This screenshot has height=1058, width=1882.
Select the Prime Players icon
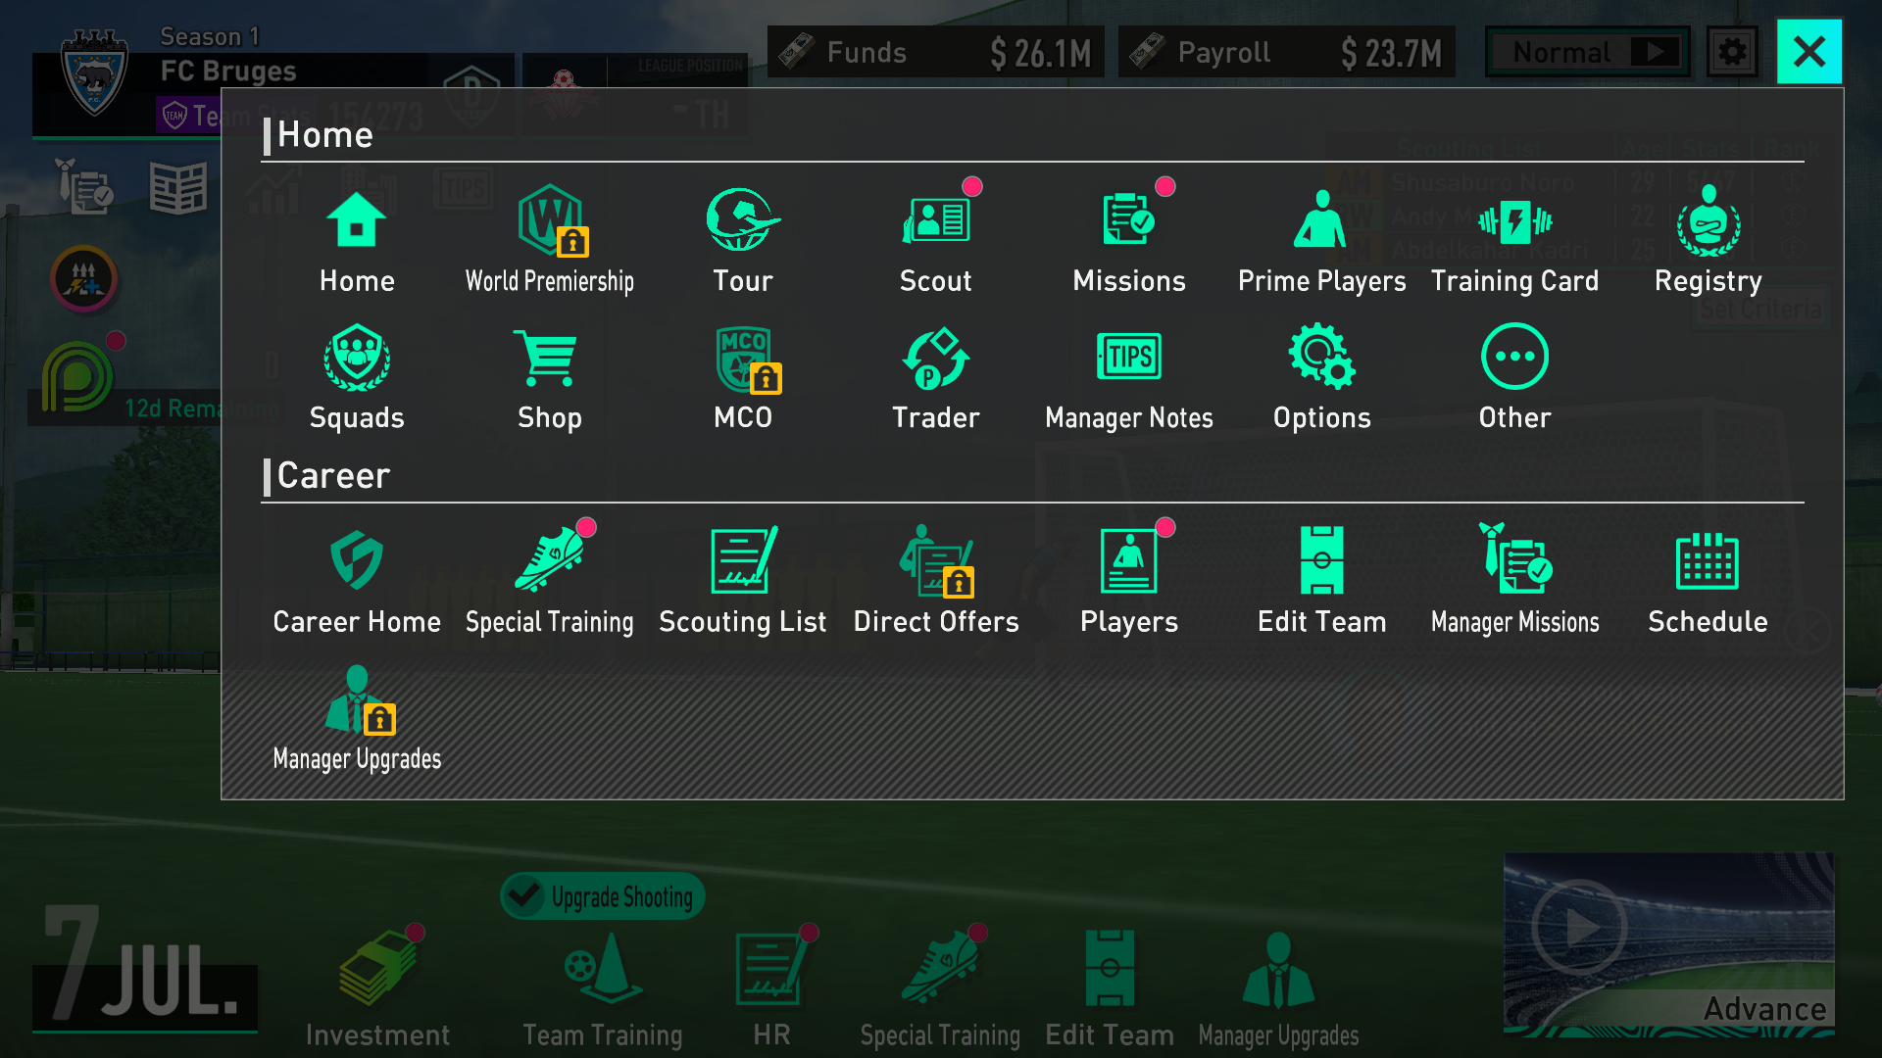tap(1321, 220)
